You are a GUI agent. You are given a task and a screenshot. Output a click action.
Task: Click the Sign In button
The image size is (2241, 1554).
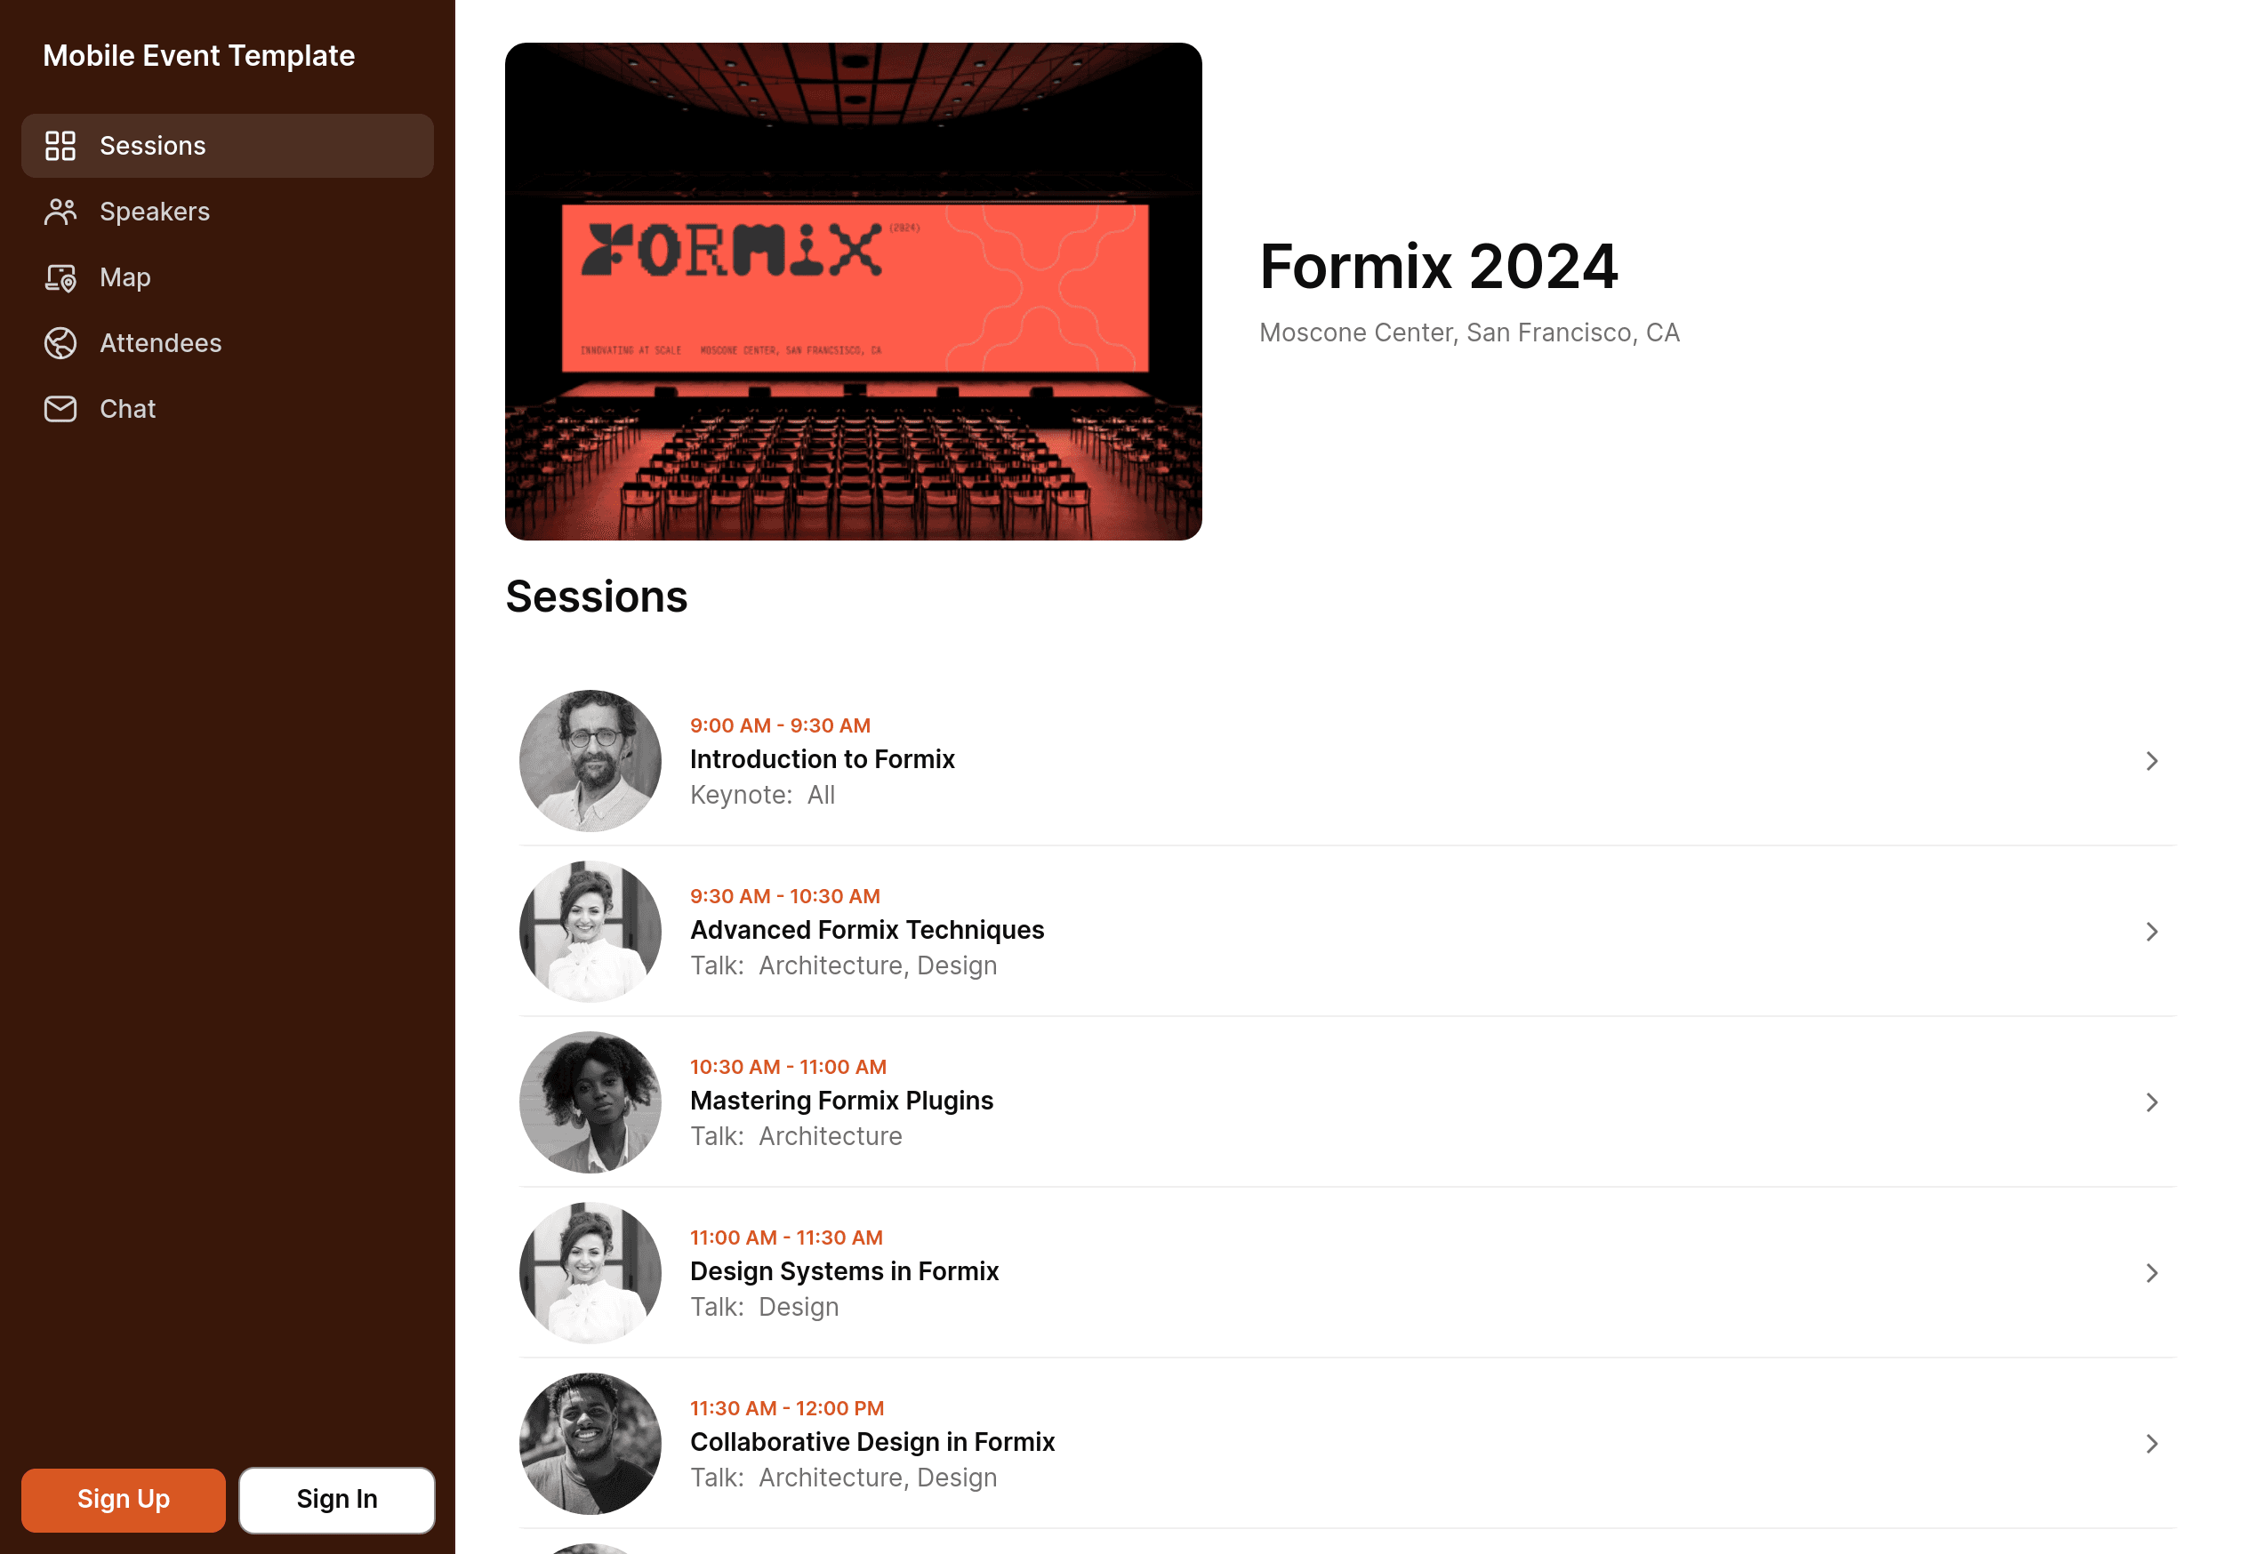(335, 1498)
